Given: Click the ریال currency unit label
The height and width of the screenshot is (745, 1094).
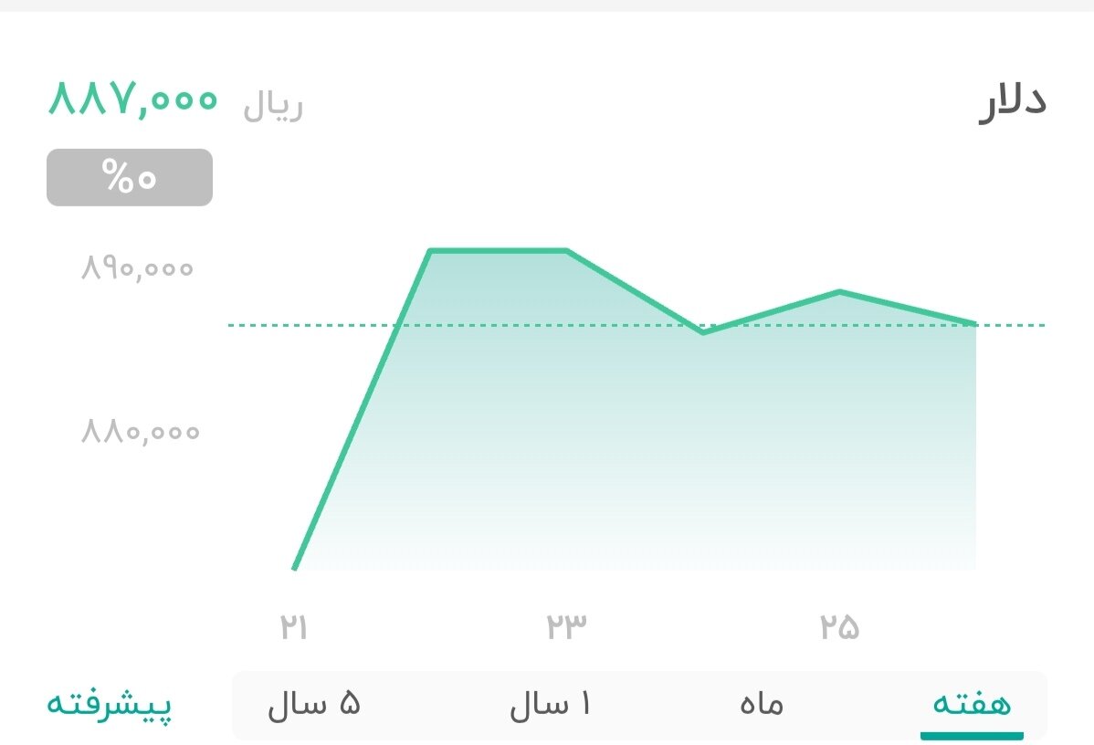Looking at the screenshot, I should (x=273, y=105).
